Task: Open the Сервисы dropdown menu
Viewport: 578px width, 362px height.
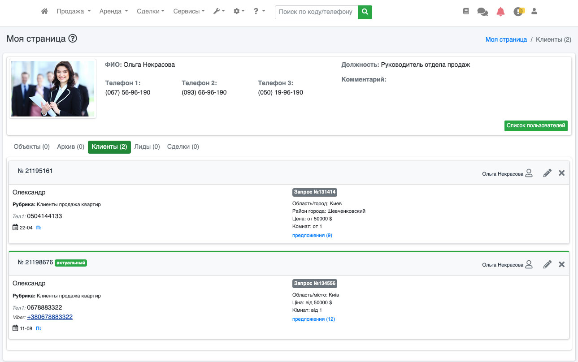Action: click(x=189, y=12)
